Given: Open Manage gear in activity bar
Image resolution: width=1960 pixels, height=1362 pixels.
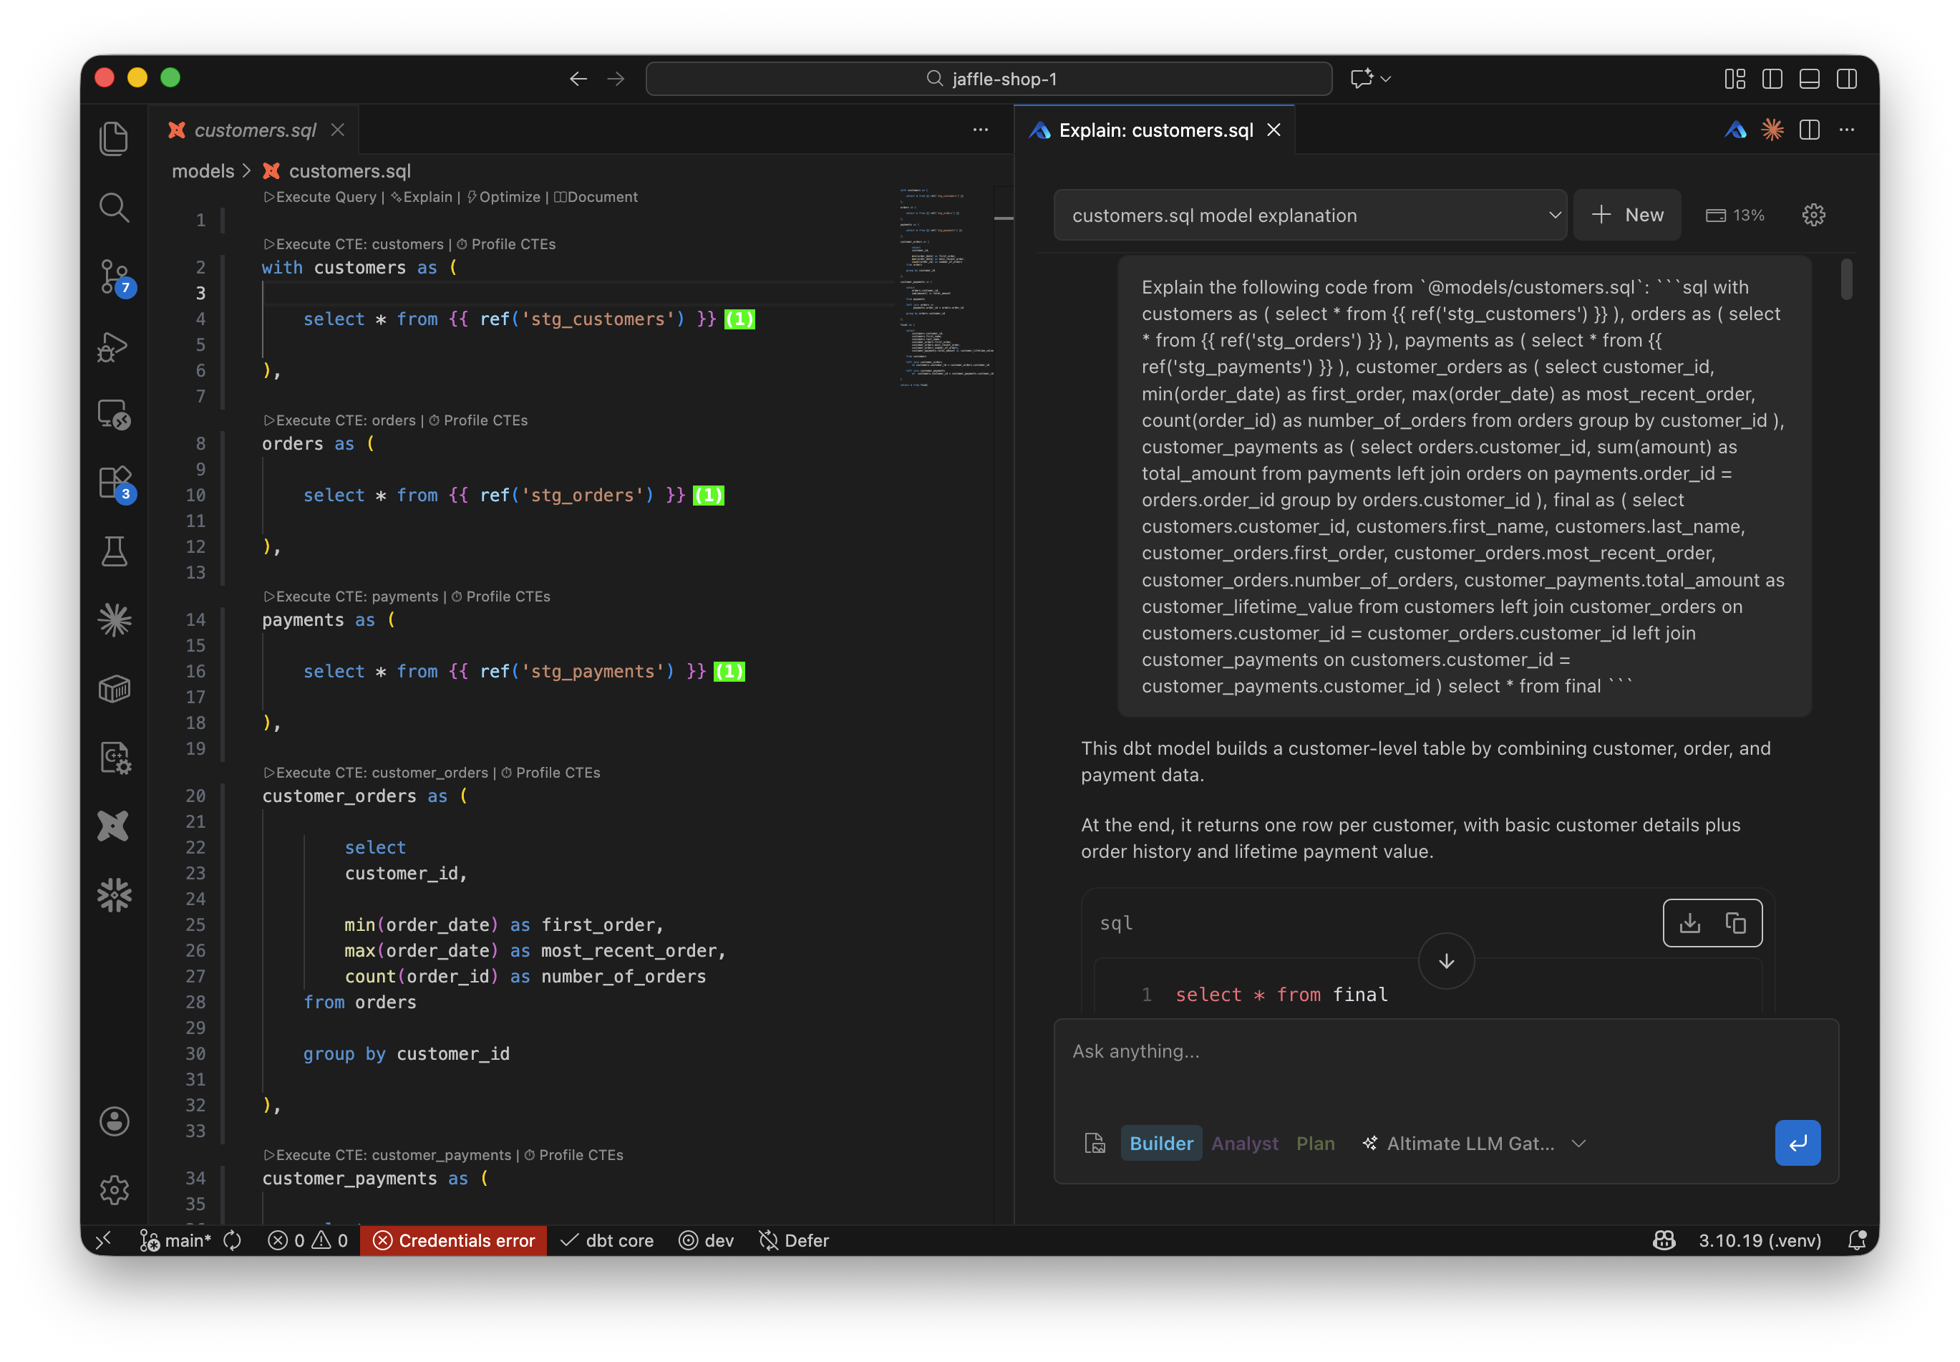Looking at the screenshot, I should pyautogui.click(x=113, y=1190).
